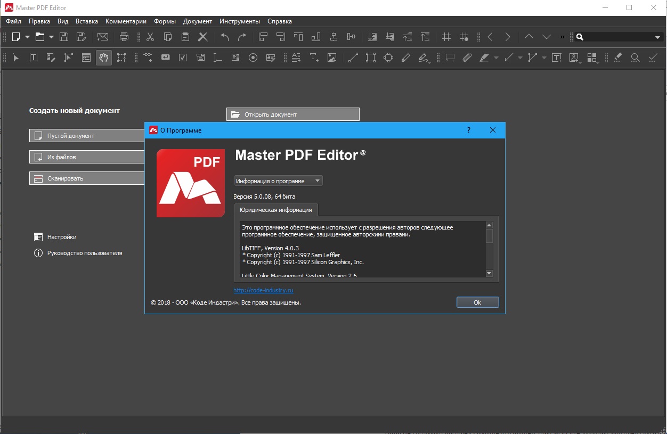
Task: Open the arrow-line measurement tool dropdown arrow
Action: coord(520,58)
